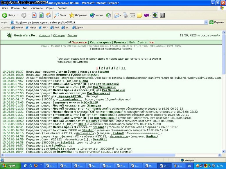226x169 pixels.
Task: Click the EN language indicator
Action: [189, 166]
